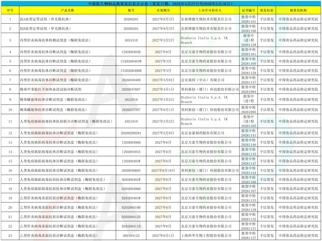Click the 证书编号 column header
This screenshot has height=241, width=322.
coord(248,10)
